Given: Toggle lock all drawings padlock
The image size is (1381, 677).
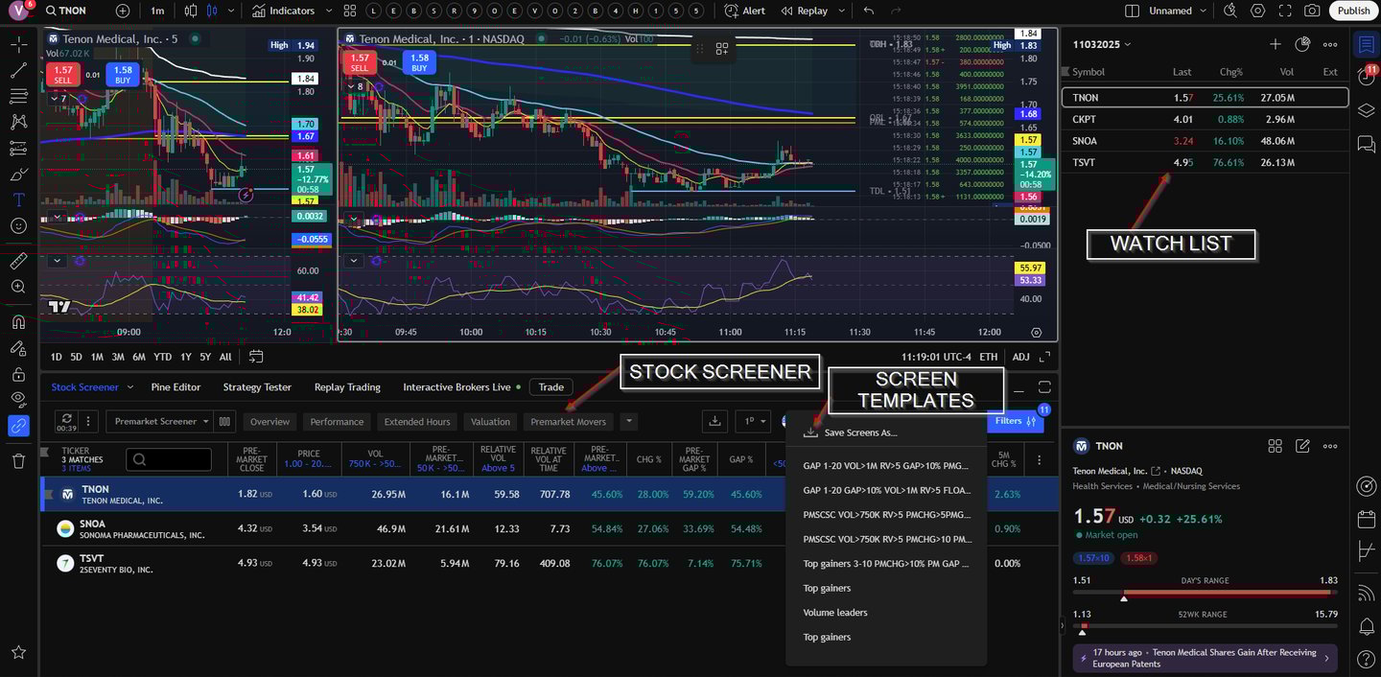Looking at the screenshot, I should 18,374.
